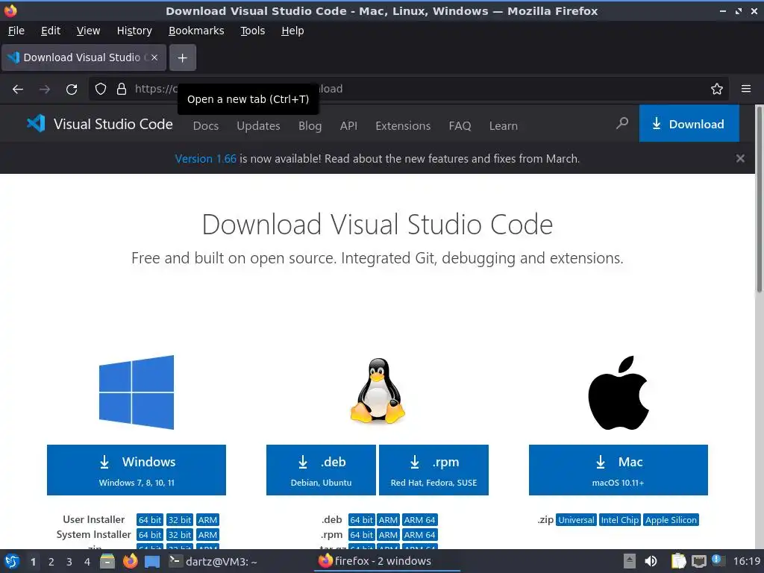Screen dimensions: 764x573
Task: Open the FAQ link
Action: pos(460,125)
